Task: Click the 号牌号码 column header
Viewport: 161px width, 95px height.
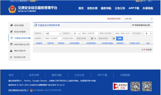Action: [51, 43]
